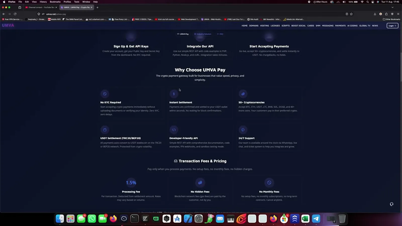Open Wi-Fi status in menu bar
The image size is (402, 226).
(362, 2)
